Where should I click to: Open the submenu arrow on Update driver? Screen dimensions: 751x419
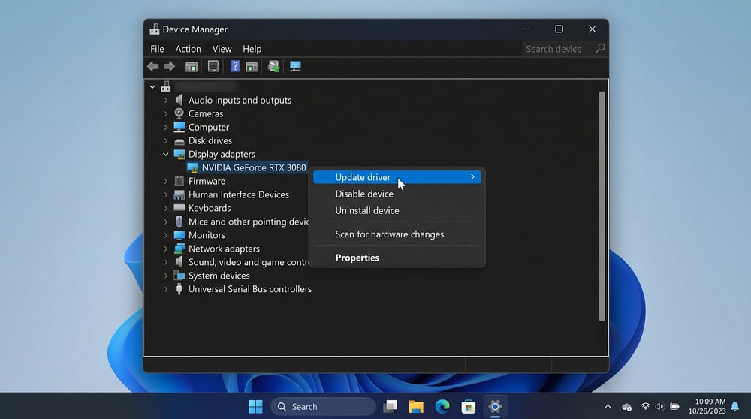pyautogui.click(x=472, y=177)
